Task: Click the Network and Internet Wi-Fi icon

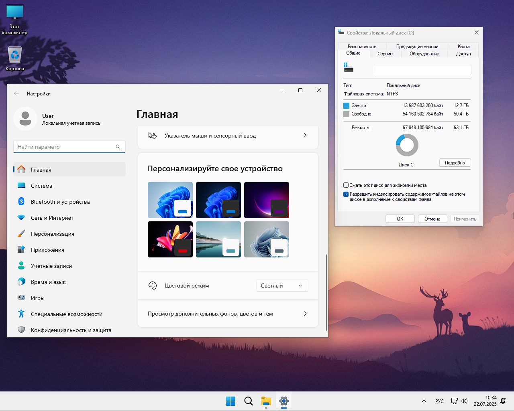Action: (x=21, y=218)
